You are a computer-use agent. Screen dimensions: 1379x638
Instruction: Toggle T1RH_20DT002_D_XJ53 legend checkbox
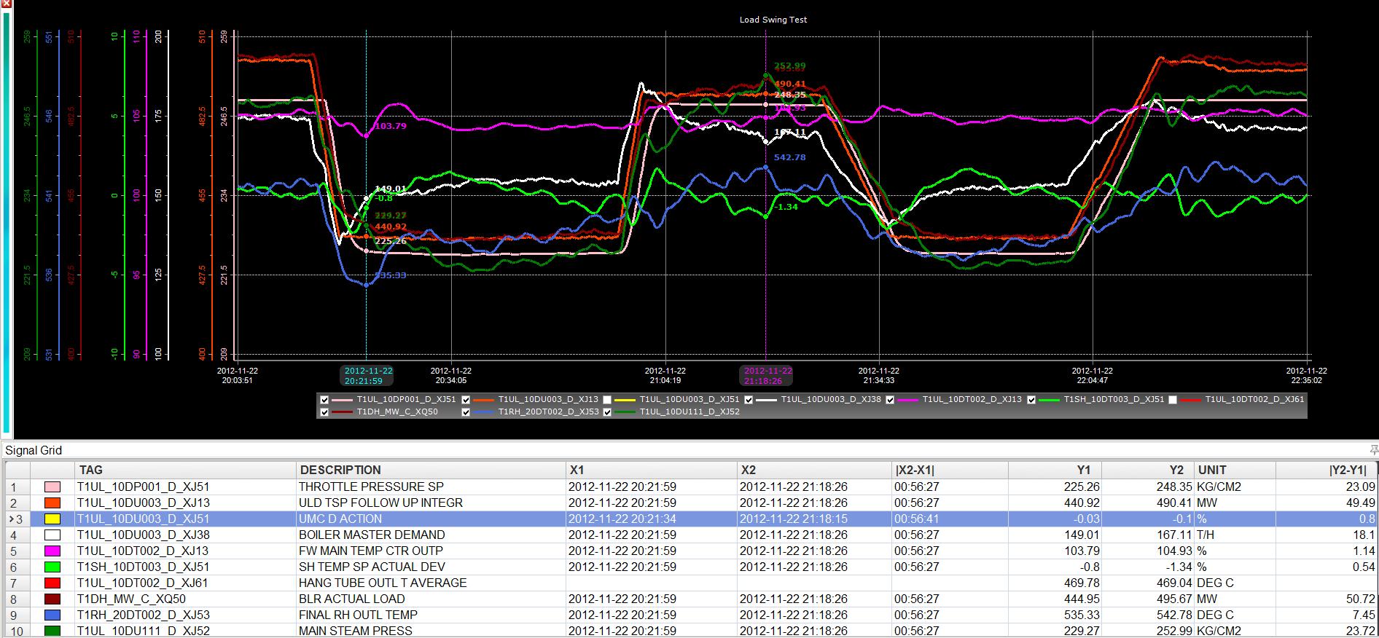[x=466, y=412]
